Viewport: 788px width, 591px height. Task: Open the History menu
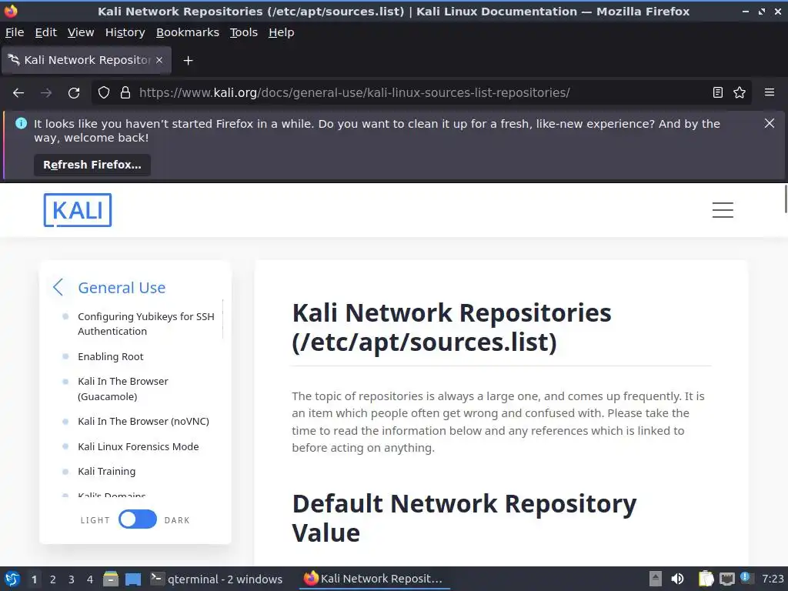125,32
